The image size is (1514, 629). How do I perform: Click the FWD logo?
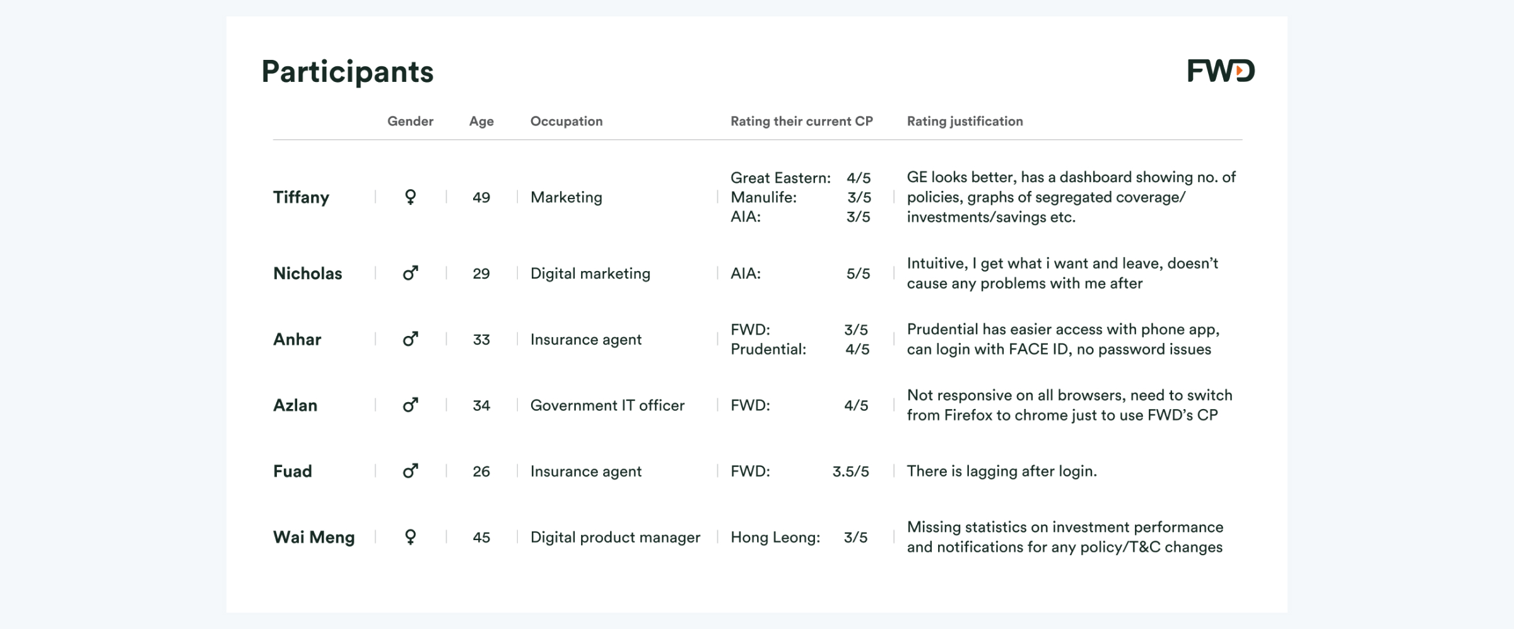(1221, 71)
